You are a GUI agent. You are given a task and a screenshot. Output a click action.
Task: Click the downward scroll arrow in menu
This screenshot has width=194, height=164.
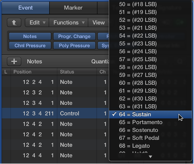pos(150,157)
